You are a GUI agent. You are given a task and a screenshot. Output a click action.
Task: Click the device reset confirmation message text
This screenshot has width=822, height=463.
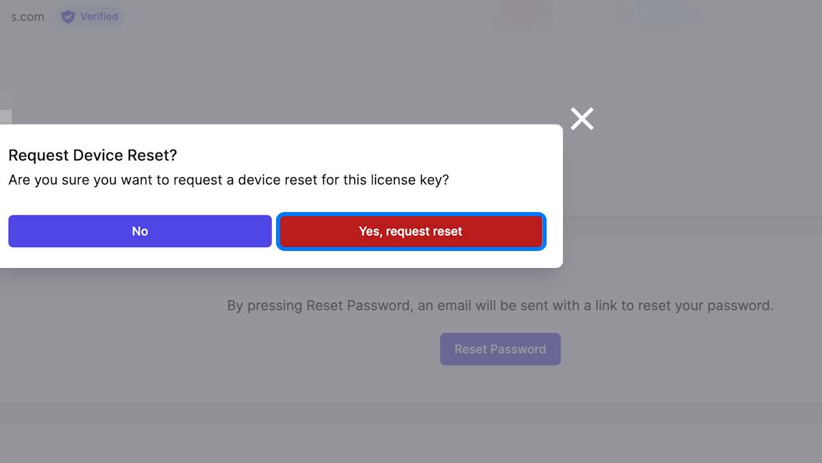click(x=231, y=180)
